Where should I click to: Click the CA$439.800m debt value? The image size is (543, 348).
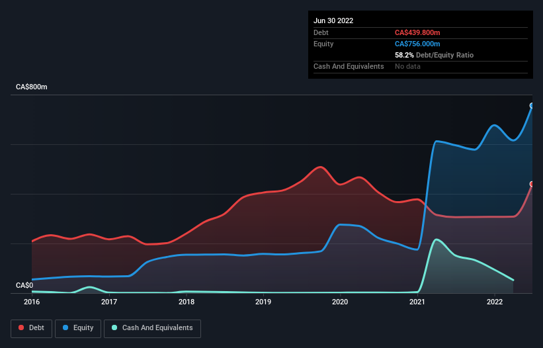[x=417, y=32]
